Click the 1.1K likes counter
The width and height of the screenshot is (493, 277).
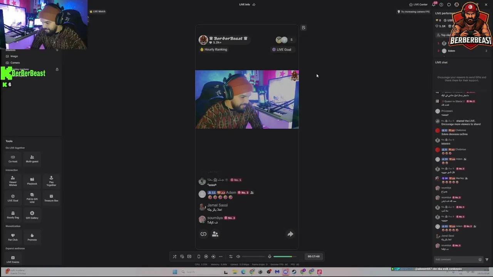[x=441, y=26]
